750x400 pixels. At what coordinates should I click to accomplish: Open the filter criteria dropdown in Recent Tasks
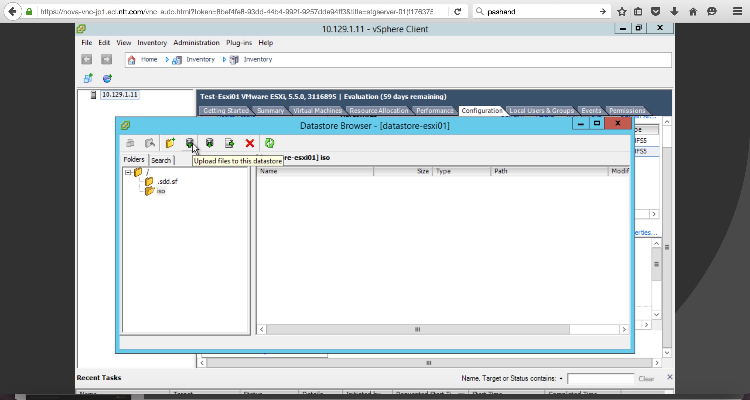tap(561, 378)
